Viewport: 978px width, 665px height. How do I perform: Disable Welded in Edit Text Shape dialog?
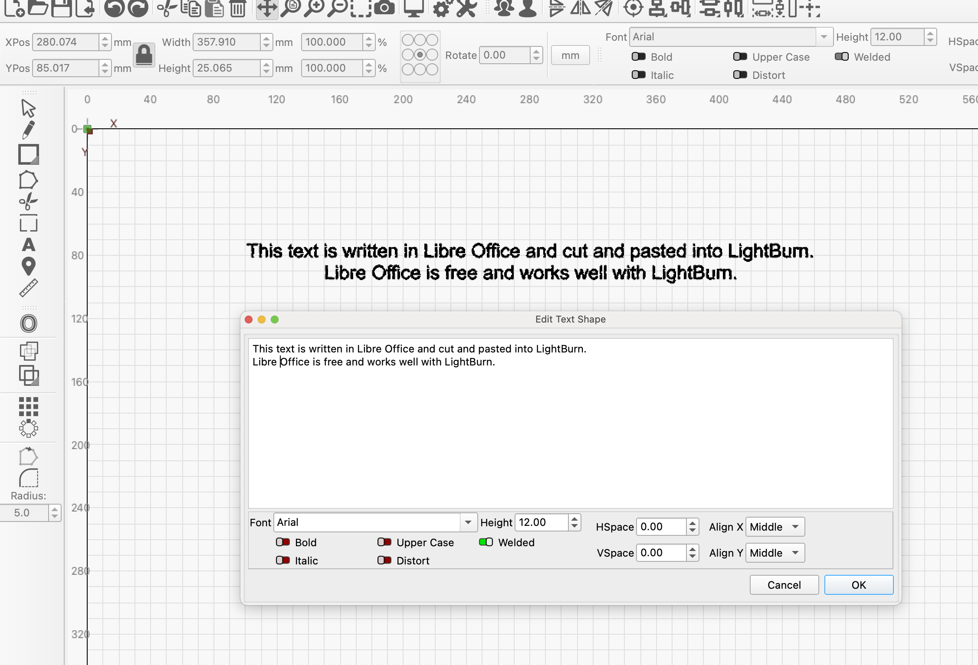486,542
